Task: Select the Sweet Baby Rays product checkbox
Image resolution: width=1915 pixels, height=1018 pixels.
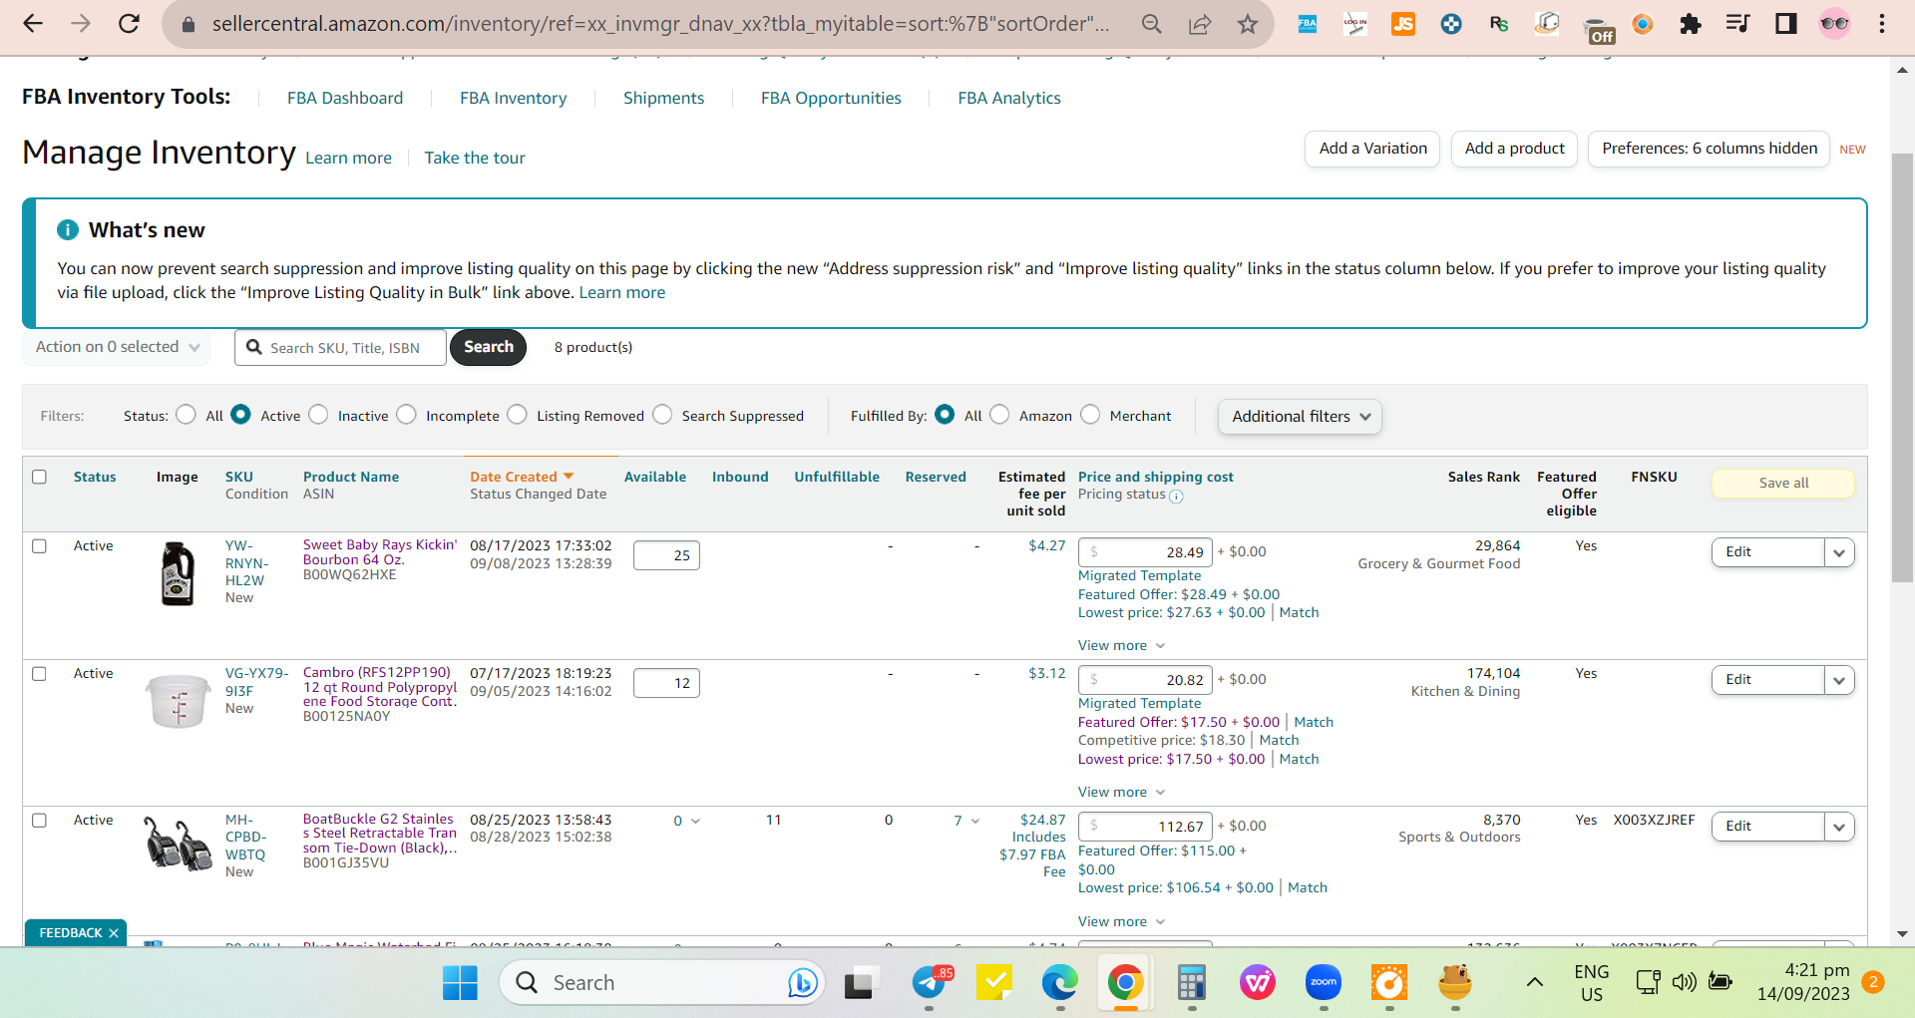Action: tap(40, 546)
